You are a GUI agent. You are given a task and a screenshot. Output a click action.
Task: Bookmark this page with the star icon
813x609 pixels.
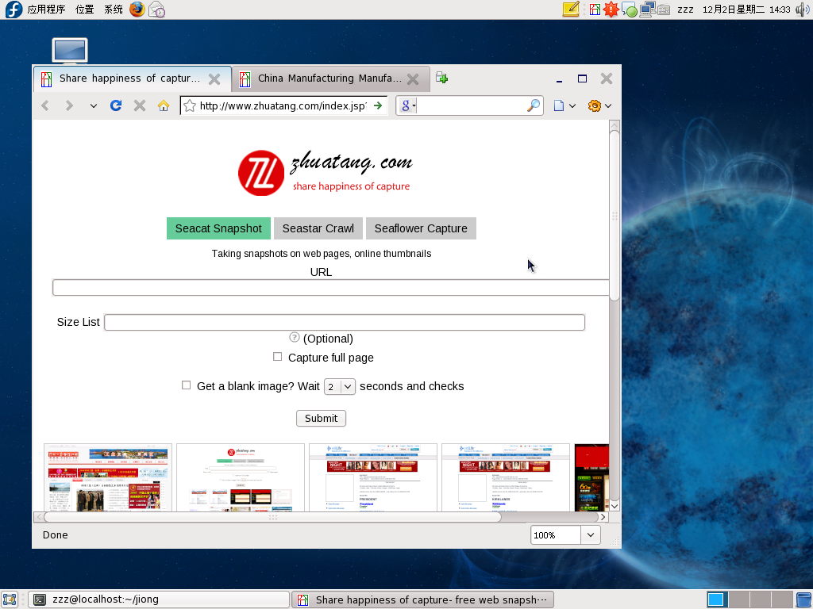[190, 105]
